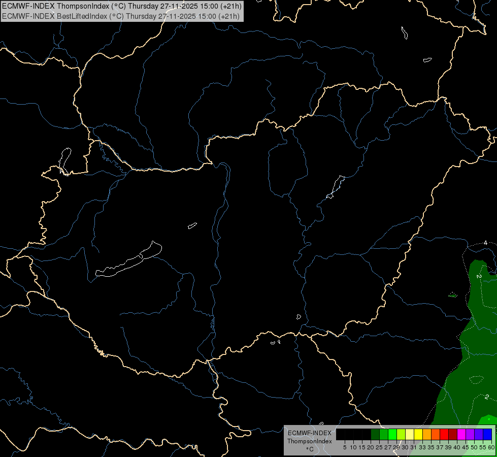Select the lime 29–30 legend swatch
This screenshot has width=497, height=457.
(401, 434)
